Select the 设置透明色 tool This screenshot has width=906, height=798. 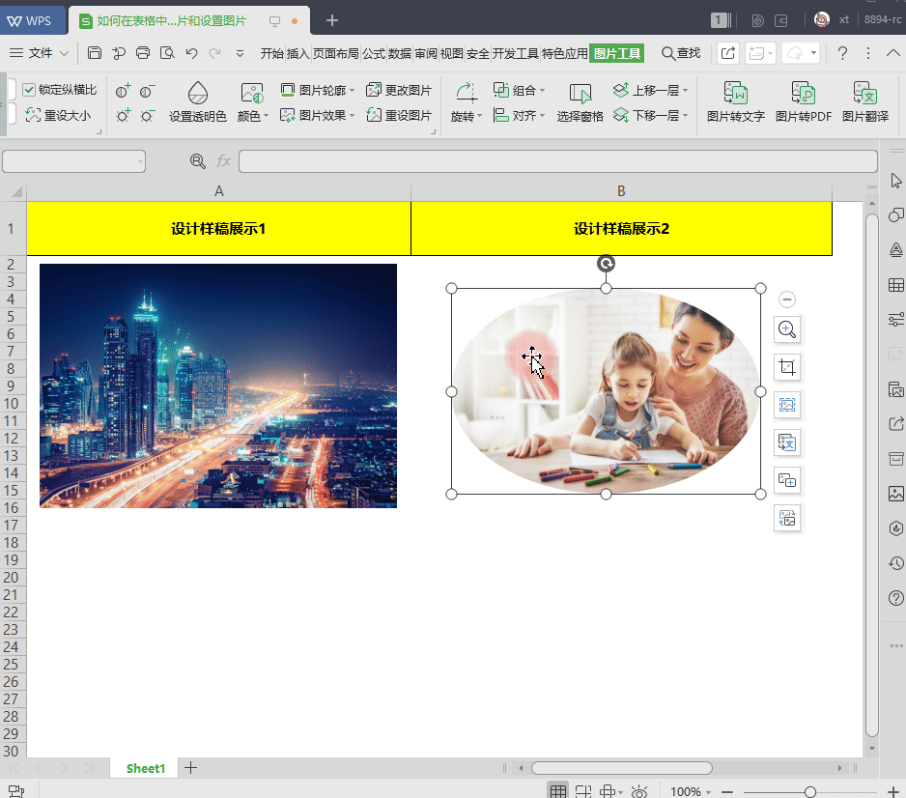point(198,101)
